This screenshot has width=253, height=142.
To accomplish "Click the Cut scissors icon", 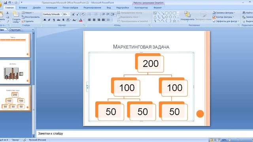I will tap(8, 13).
